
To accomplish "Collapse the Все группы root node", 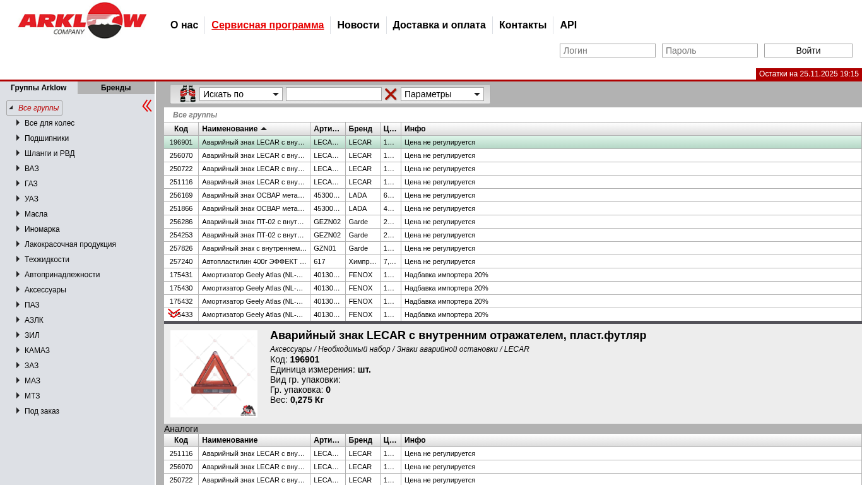I will point(11,107).
